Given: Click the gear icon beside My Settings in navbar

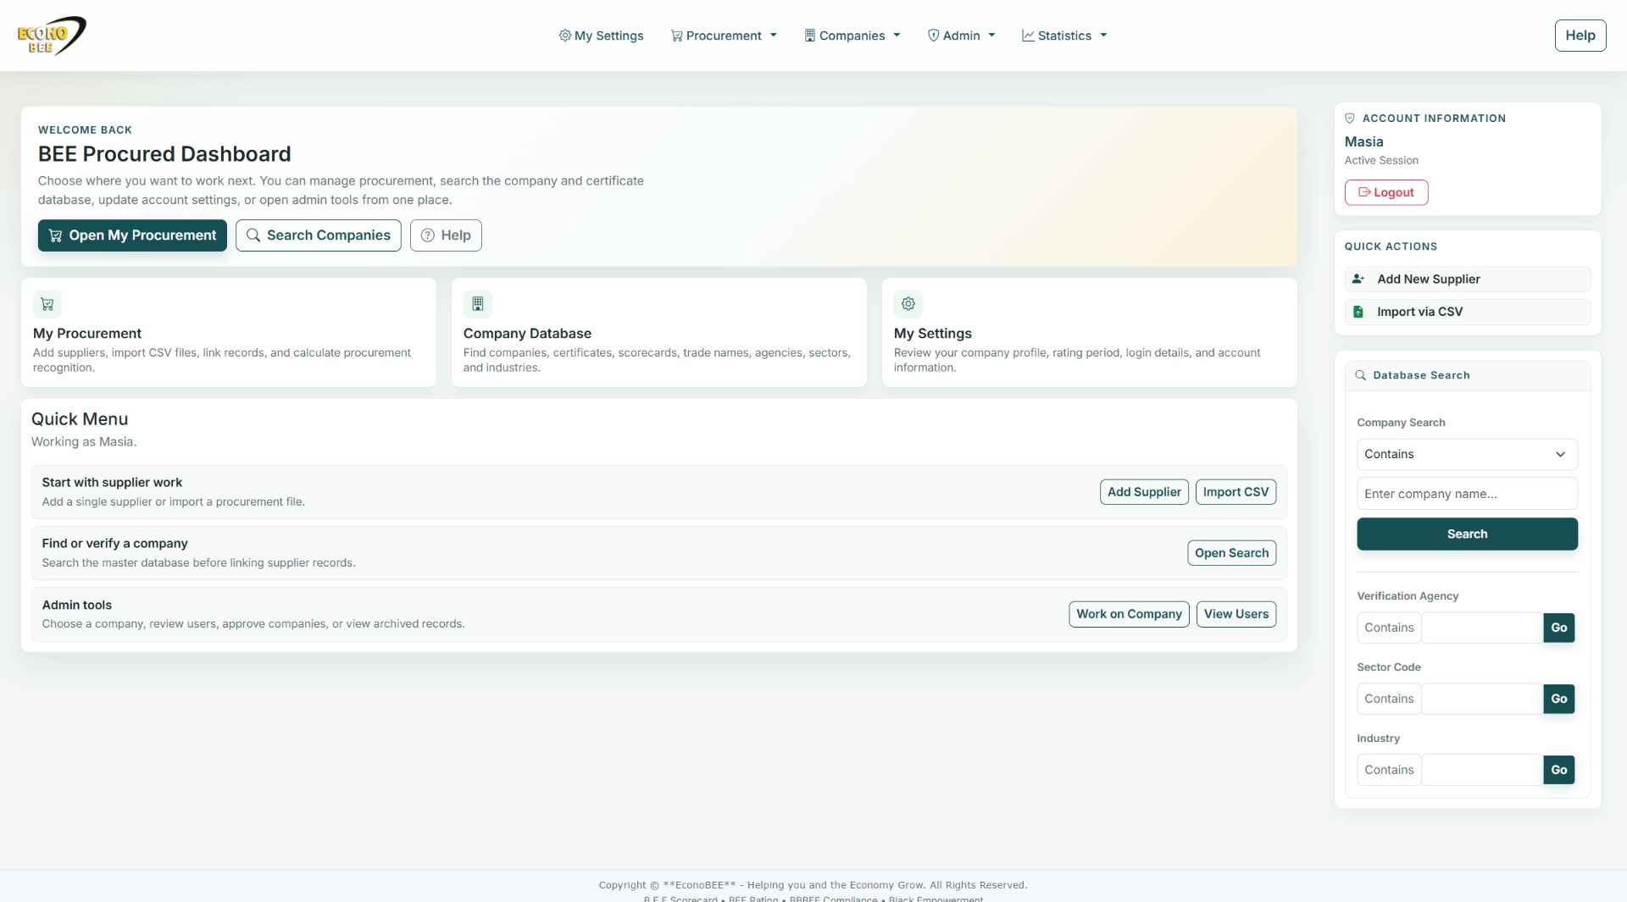Looking at the screenshot, I should tap(564, 36).
